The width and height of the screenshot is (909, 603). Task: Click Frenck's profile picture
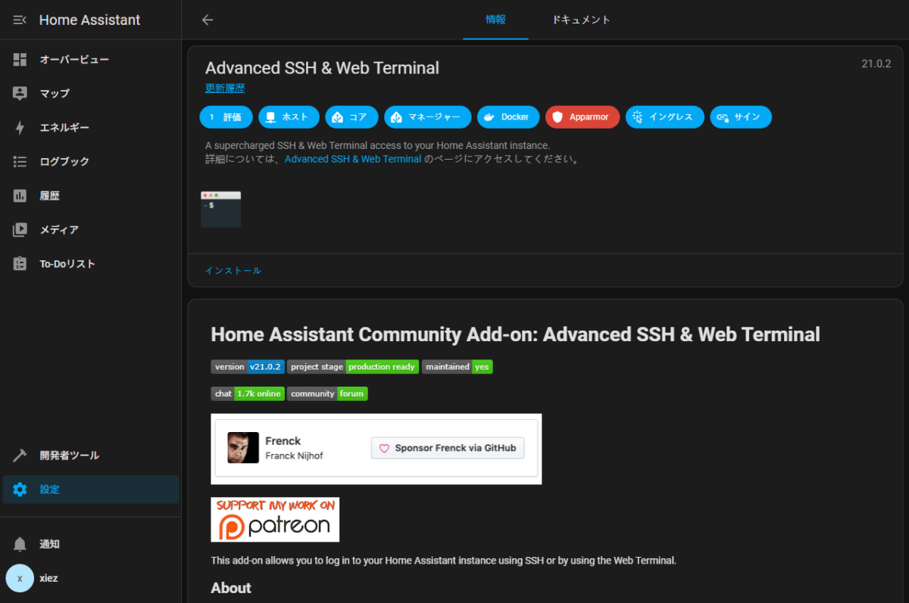coord(243,448)
